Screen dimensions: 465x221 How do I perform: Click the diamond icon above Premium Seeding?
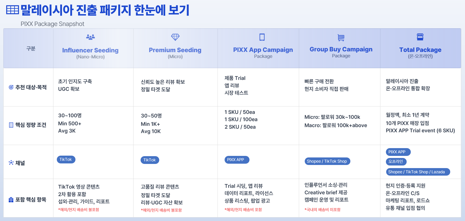click(175, 37)
